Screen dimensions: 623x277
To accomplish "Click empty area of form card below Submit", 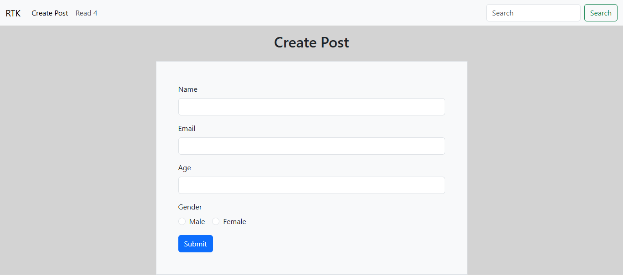I will (311, 264).
